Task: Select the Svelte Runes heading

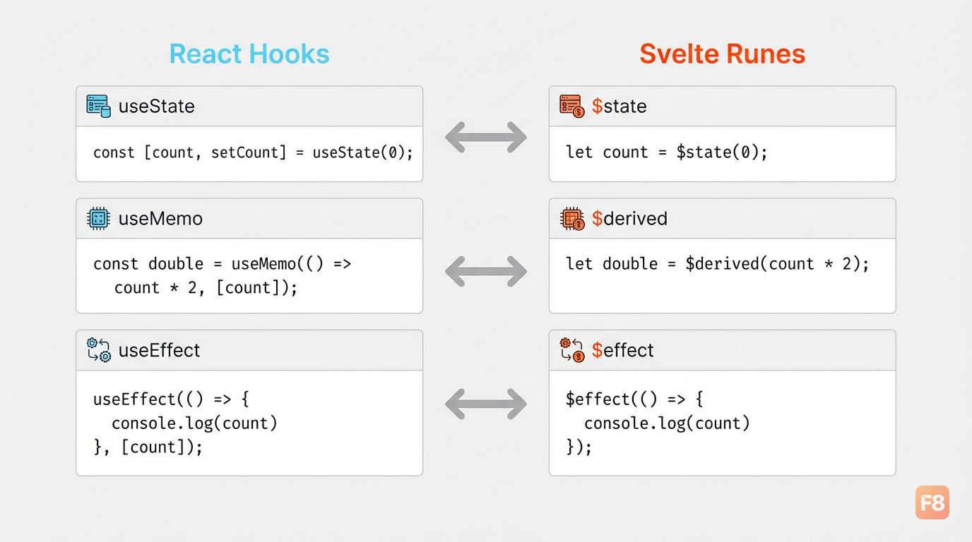Action: click(723, 54)
